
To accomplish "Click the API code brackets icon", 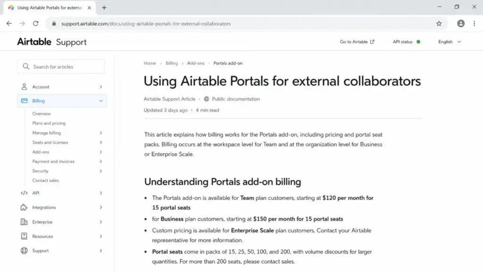I will 24,193.
